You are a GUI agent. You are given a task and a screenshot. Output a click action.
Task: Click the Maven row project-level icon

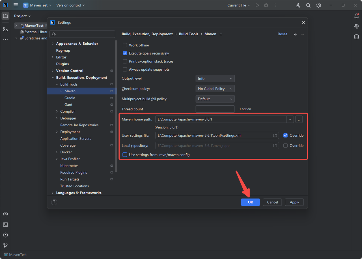tap(112, 91)
